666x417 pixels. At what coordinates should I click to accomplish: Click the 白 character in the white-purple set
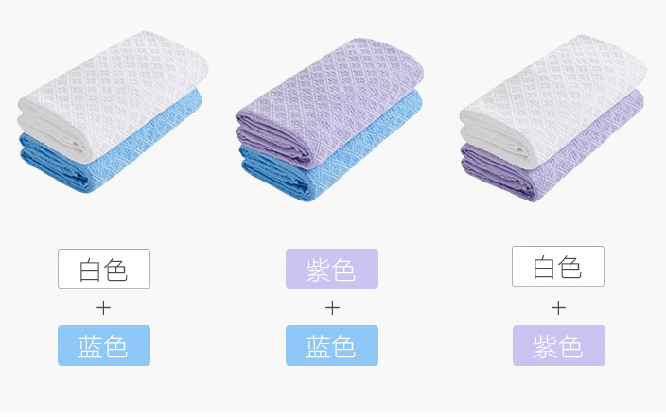click(x=544, y=267)
